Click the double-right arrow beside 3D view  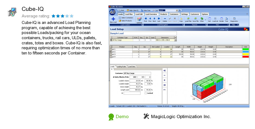[165, 85]
